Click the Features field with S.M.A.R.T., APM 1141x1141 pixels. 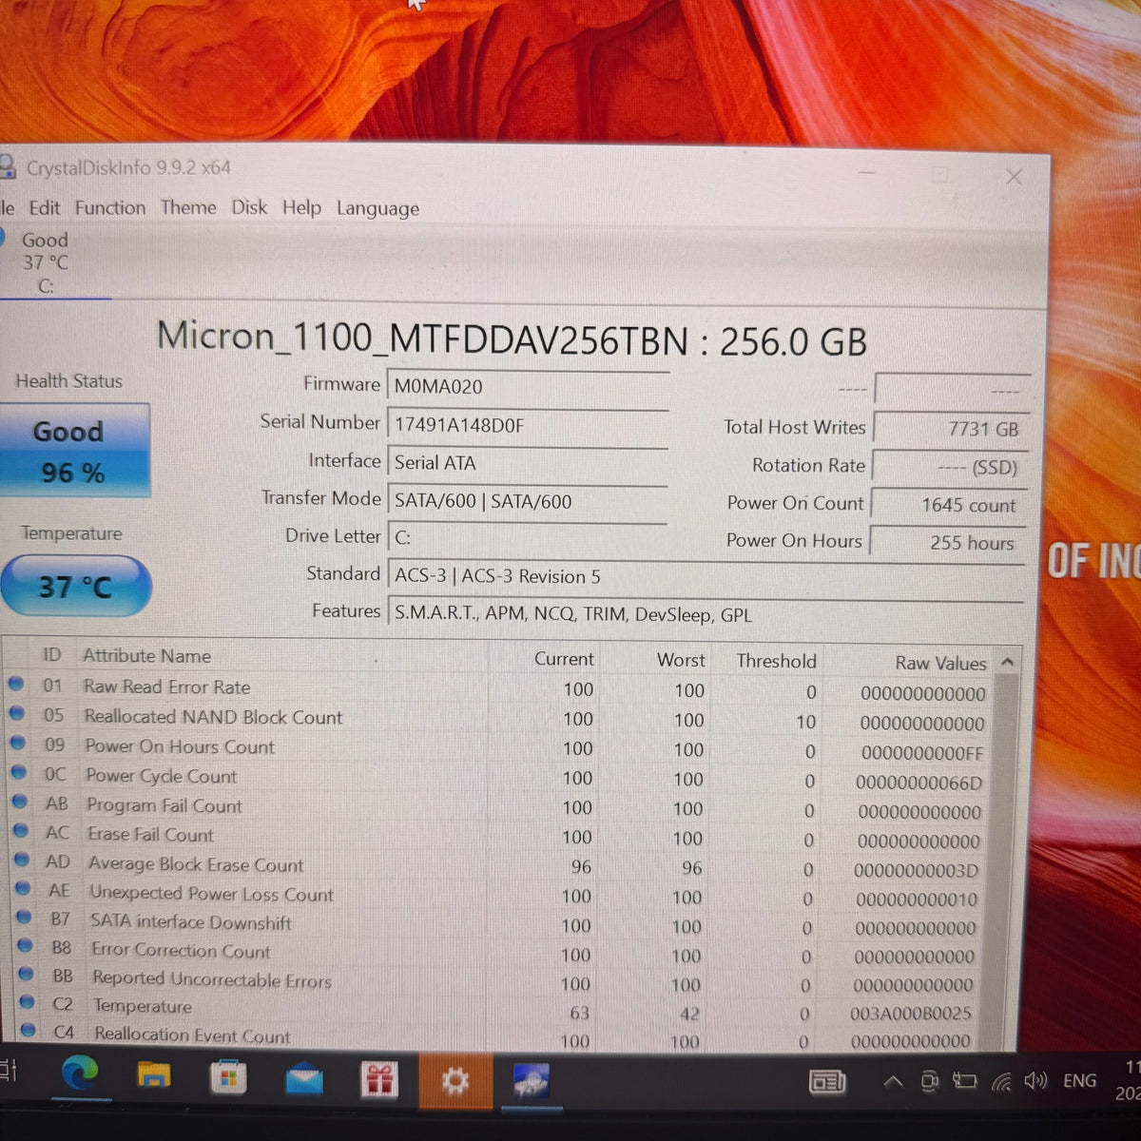click(x=706, y=614)
